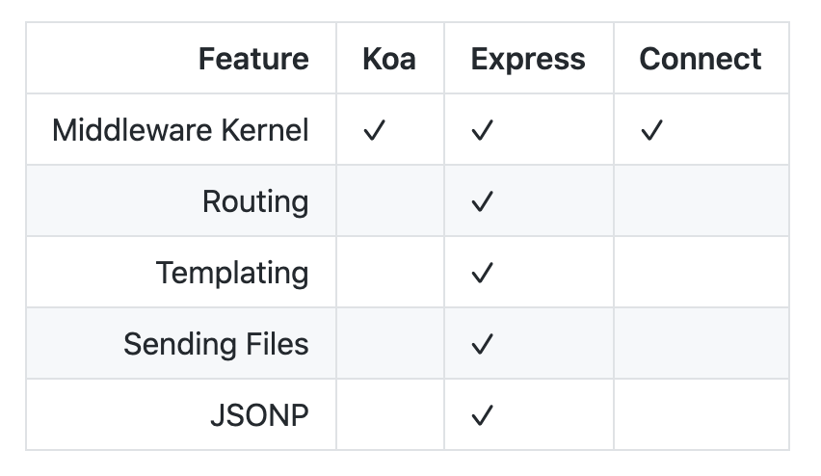Click the empty Connect cell in Templating row
Viewport: 821px width, 476px height.
701,273
